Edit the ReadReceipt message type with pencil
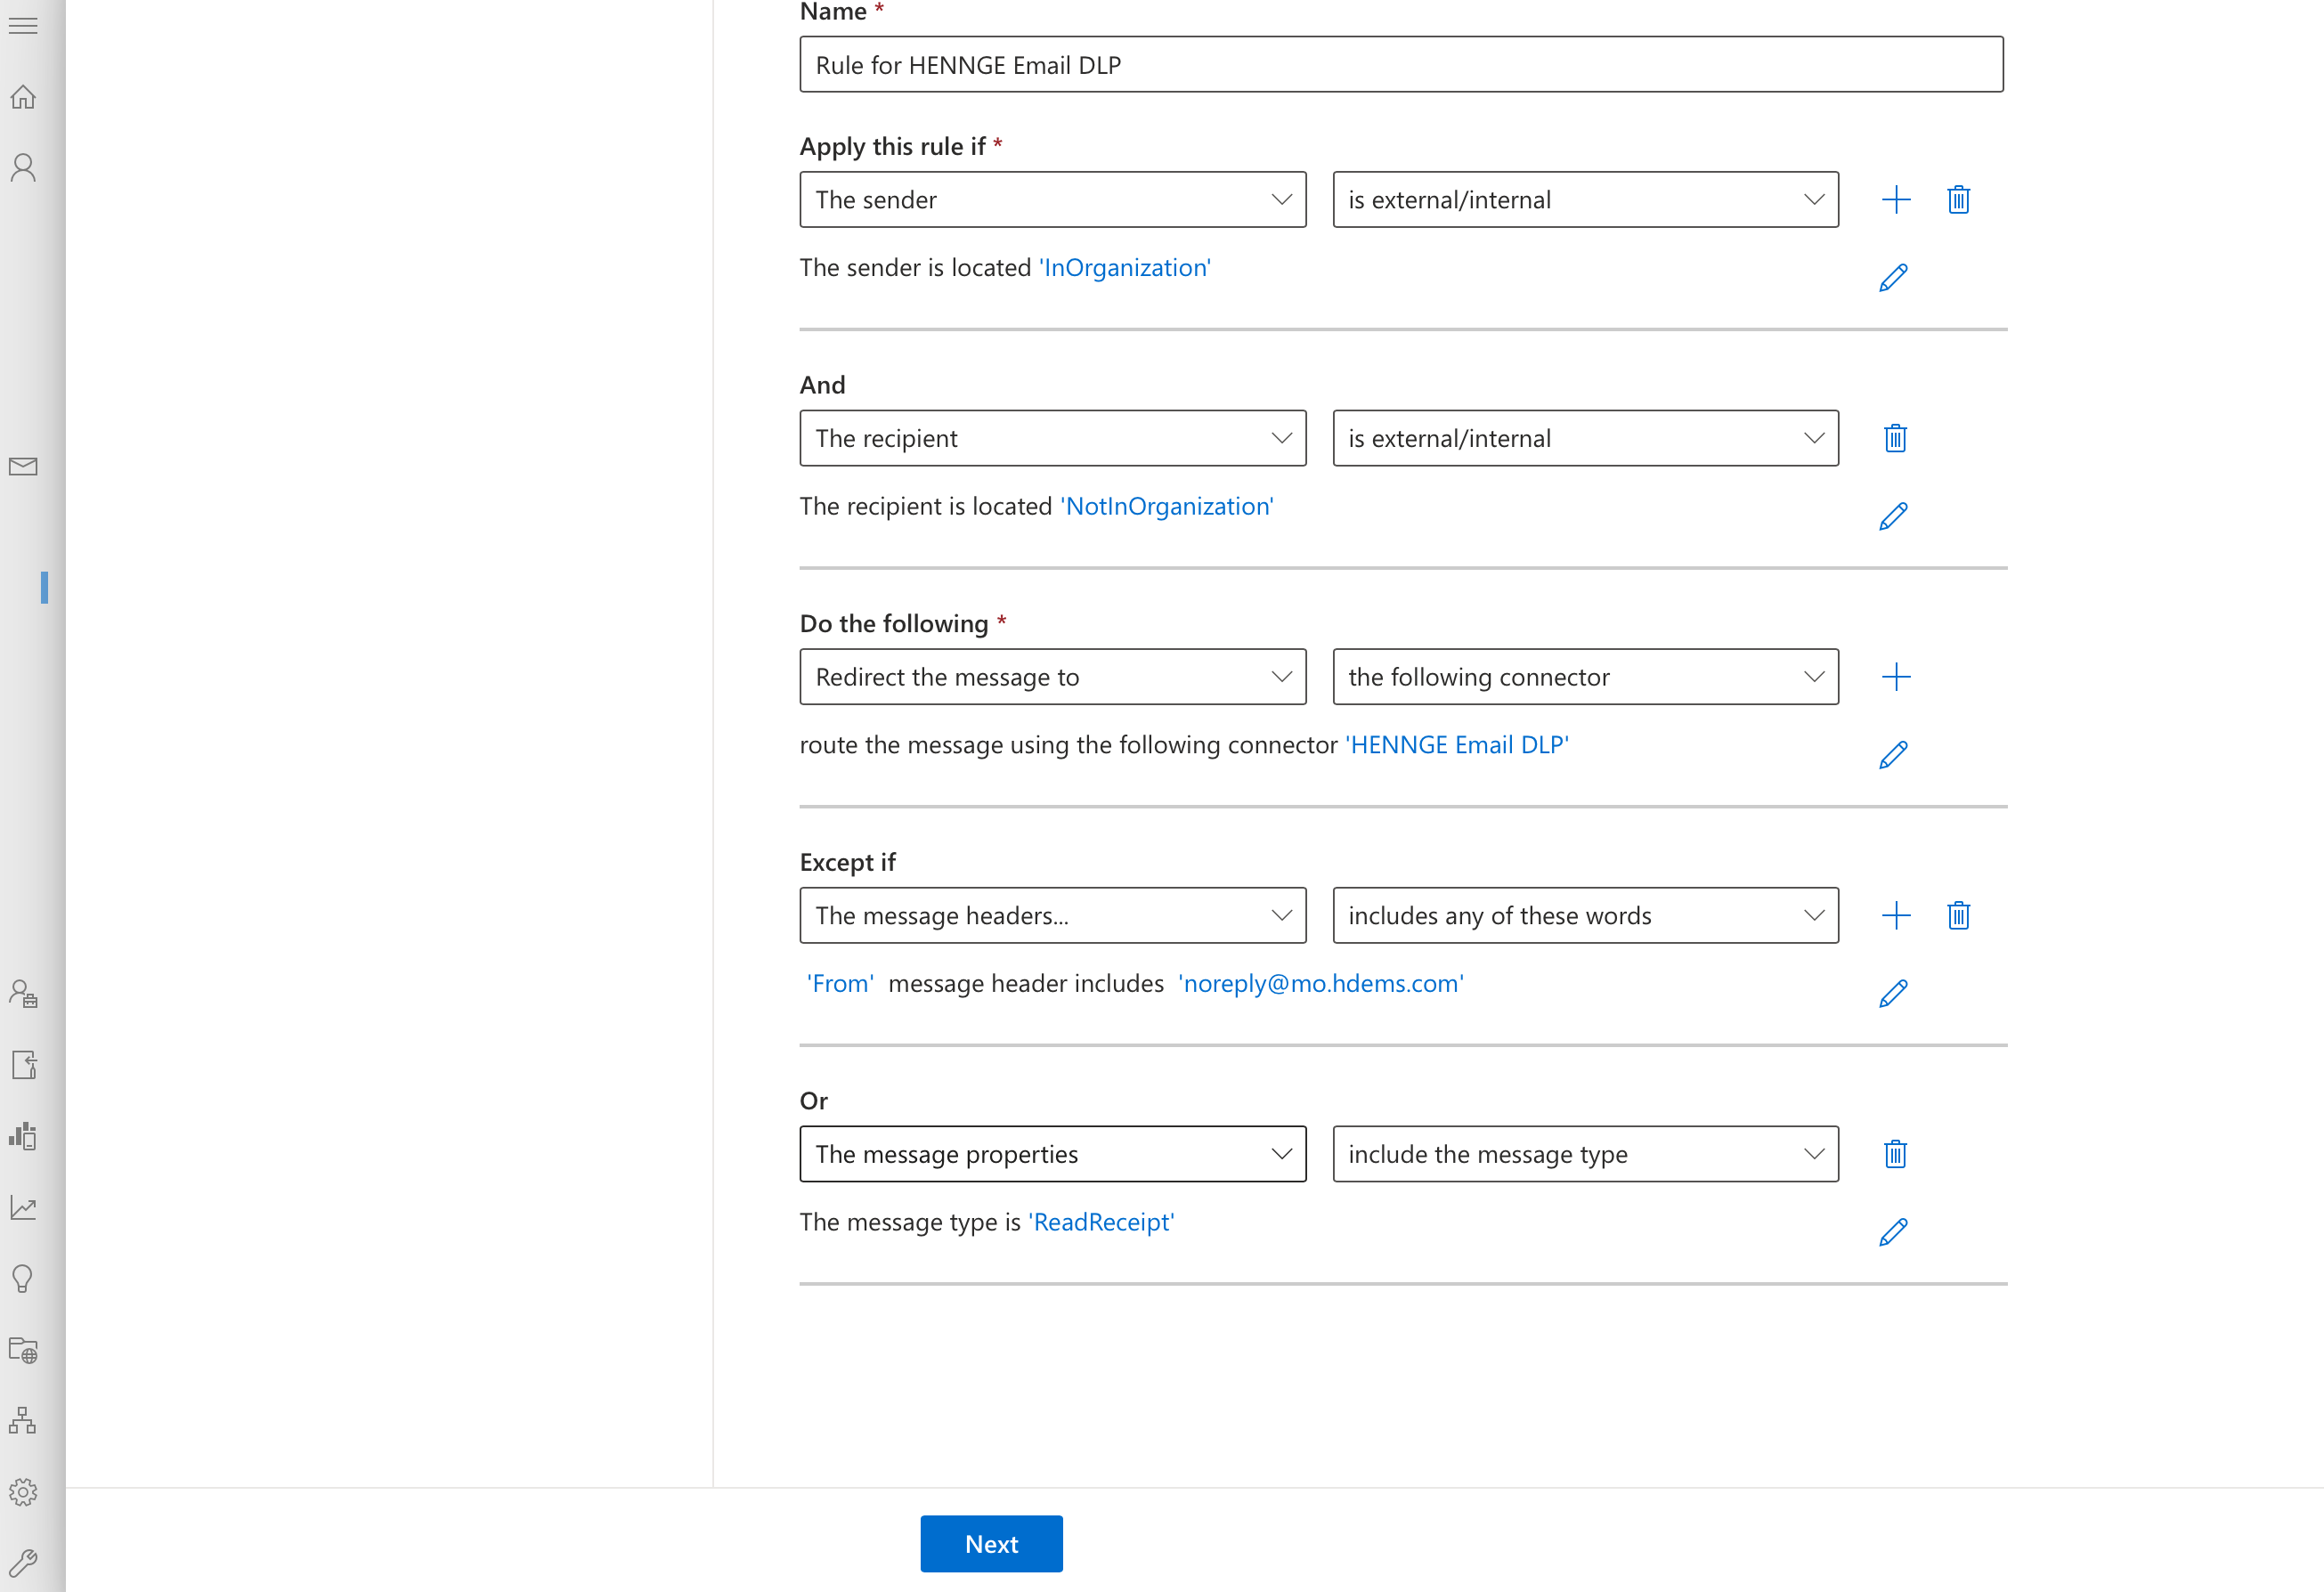The height and width of the screenshot is (1592, 2324). 1893,1232
